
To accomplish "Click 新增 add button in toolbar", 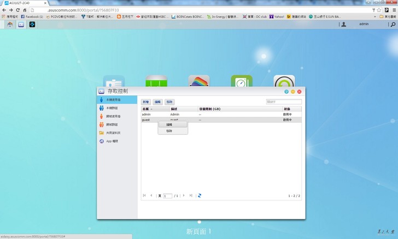I will [x=145, y=102].
